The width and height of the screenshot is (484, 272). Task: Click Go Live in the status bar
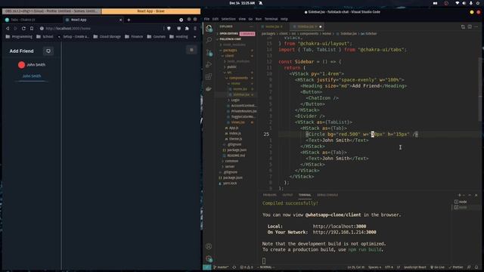pyautogui.click(x=438, y=267)
